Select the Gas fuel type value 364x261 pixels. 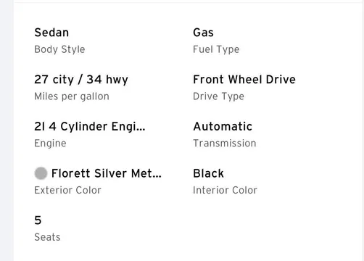203,33
